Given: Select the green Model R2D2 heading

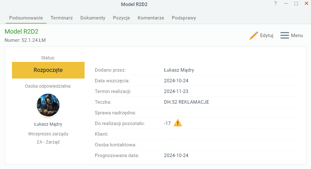Looking at the screenshot, I should pos(21,31).
